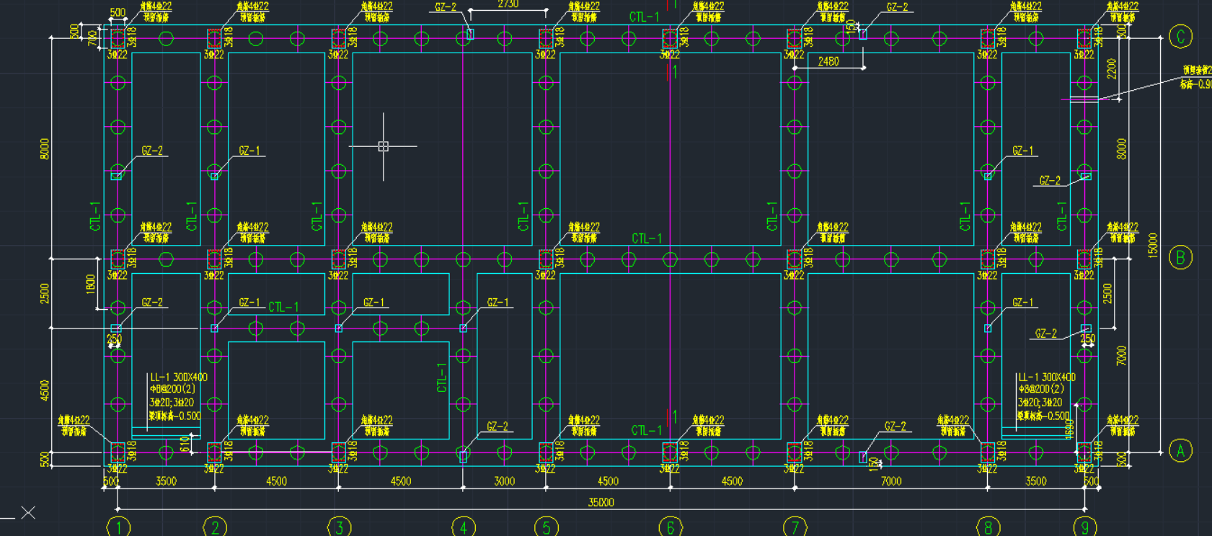
Task: Click the bottom GZ-2 label near axis 4
Action: [x=498, y=426]
